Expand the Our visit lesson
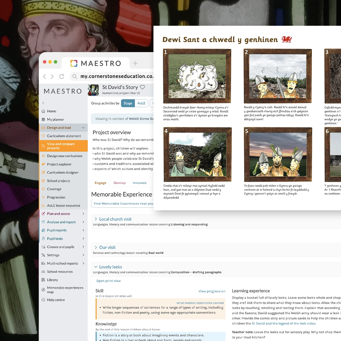 (x=96, y=247)
